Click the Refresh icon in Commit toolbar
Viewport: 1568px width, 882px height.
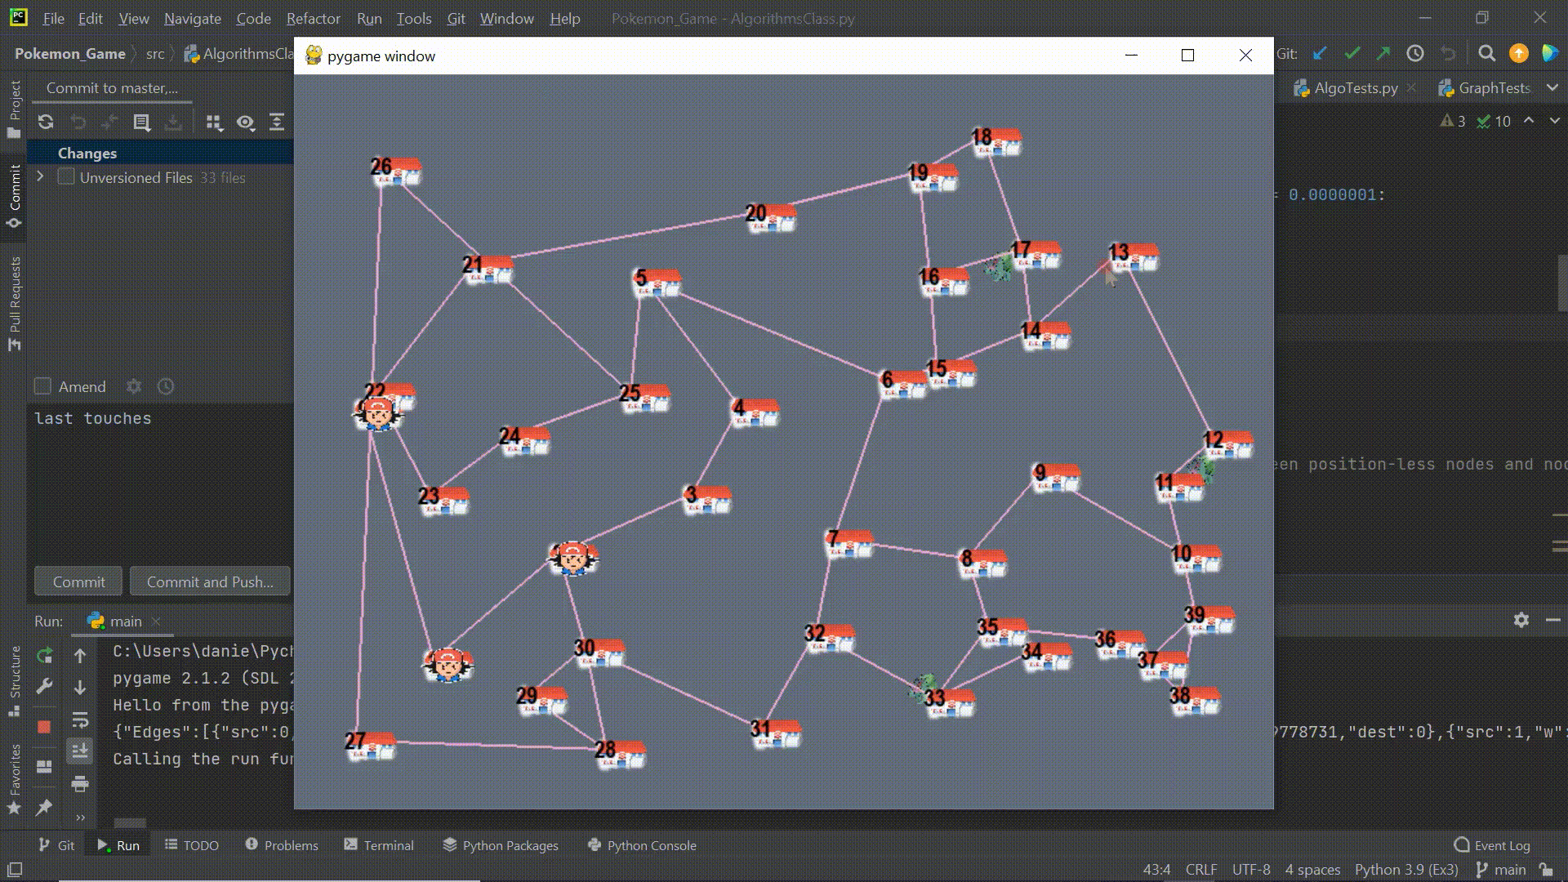coord(46,122)
